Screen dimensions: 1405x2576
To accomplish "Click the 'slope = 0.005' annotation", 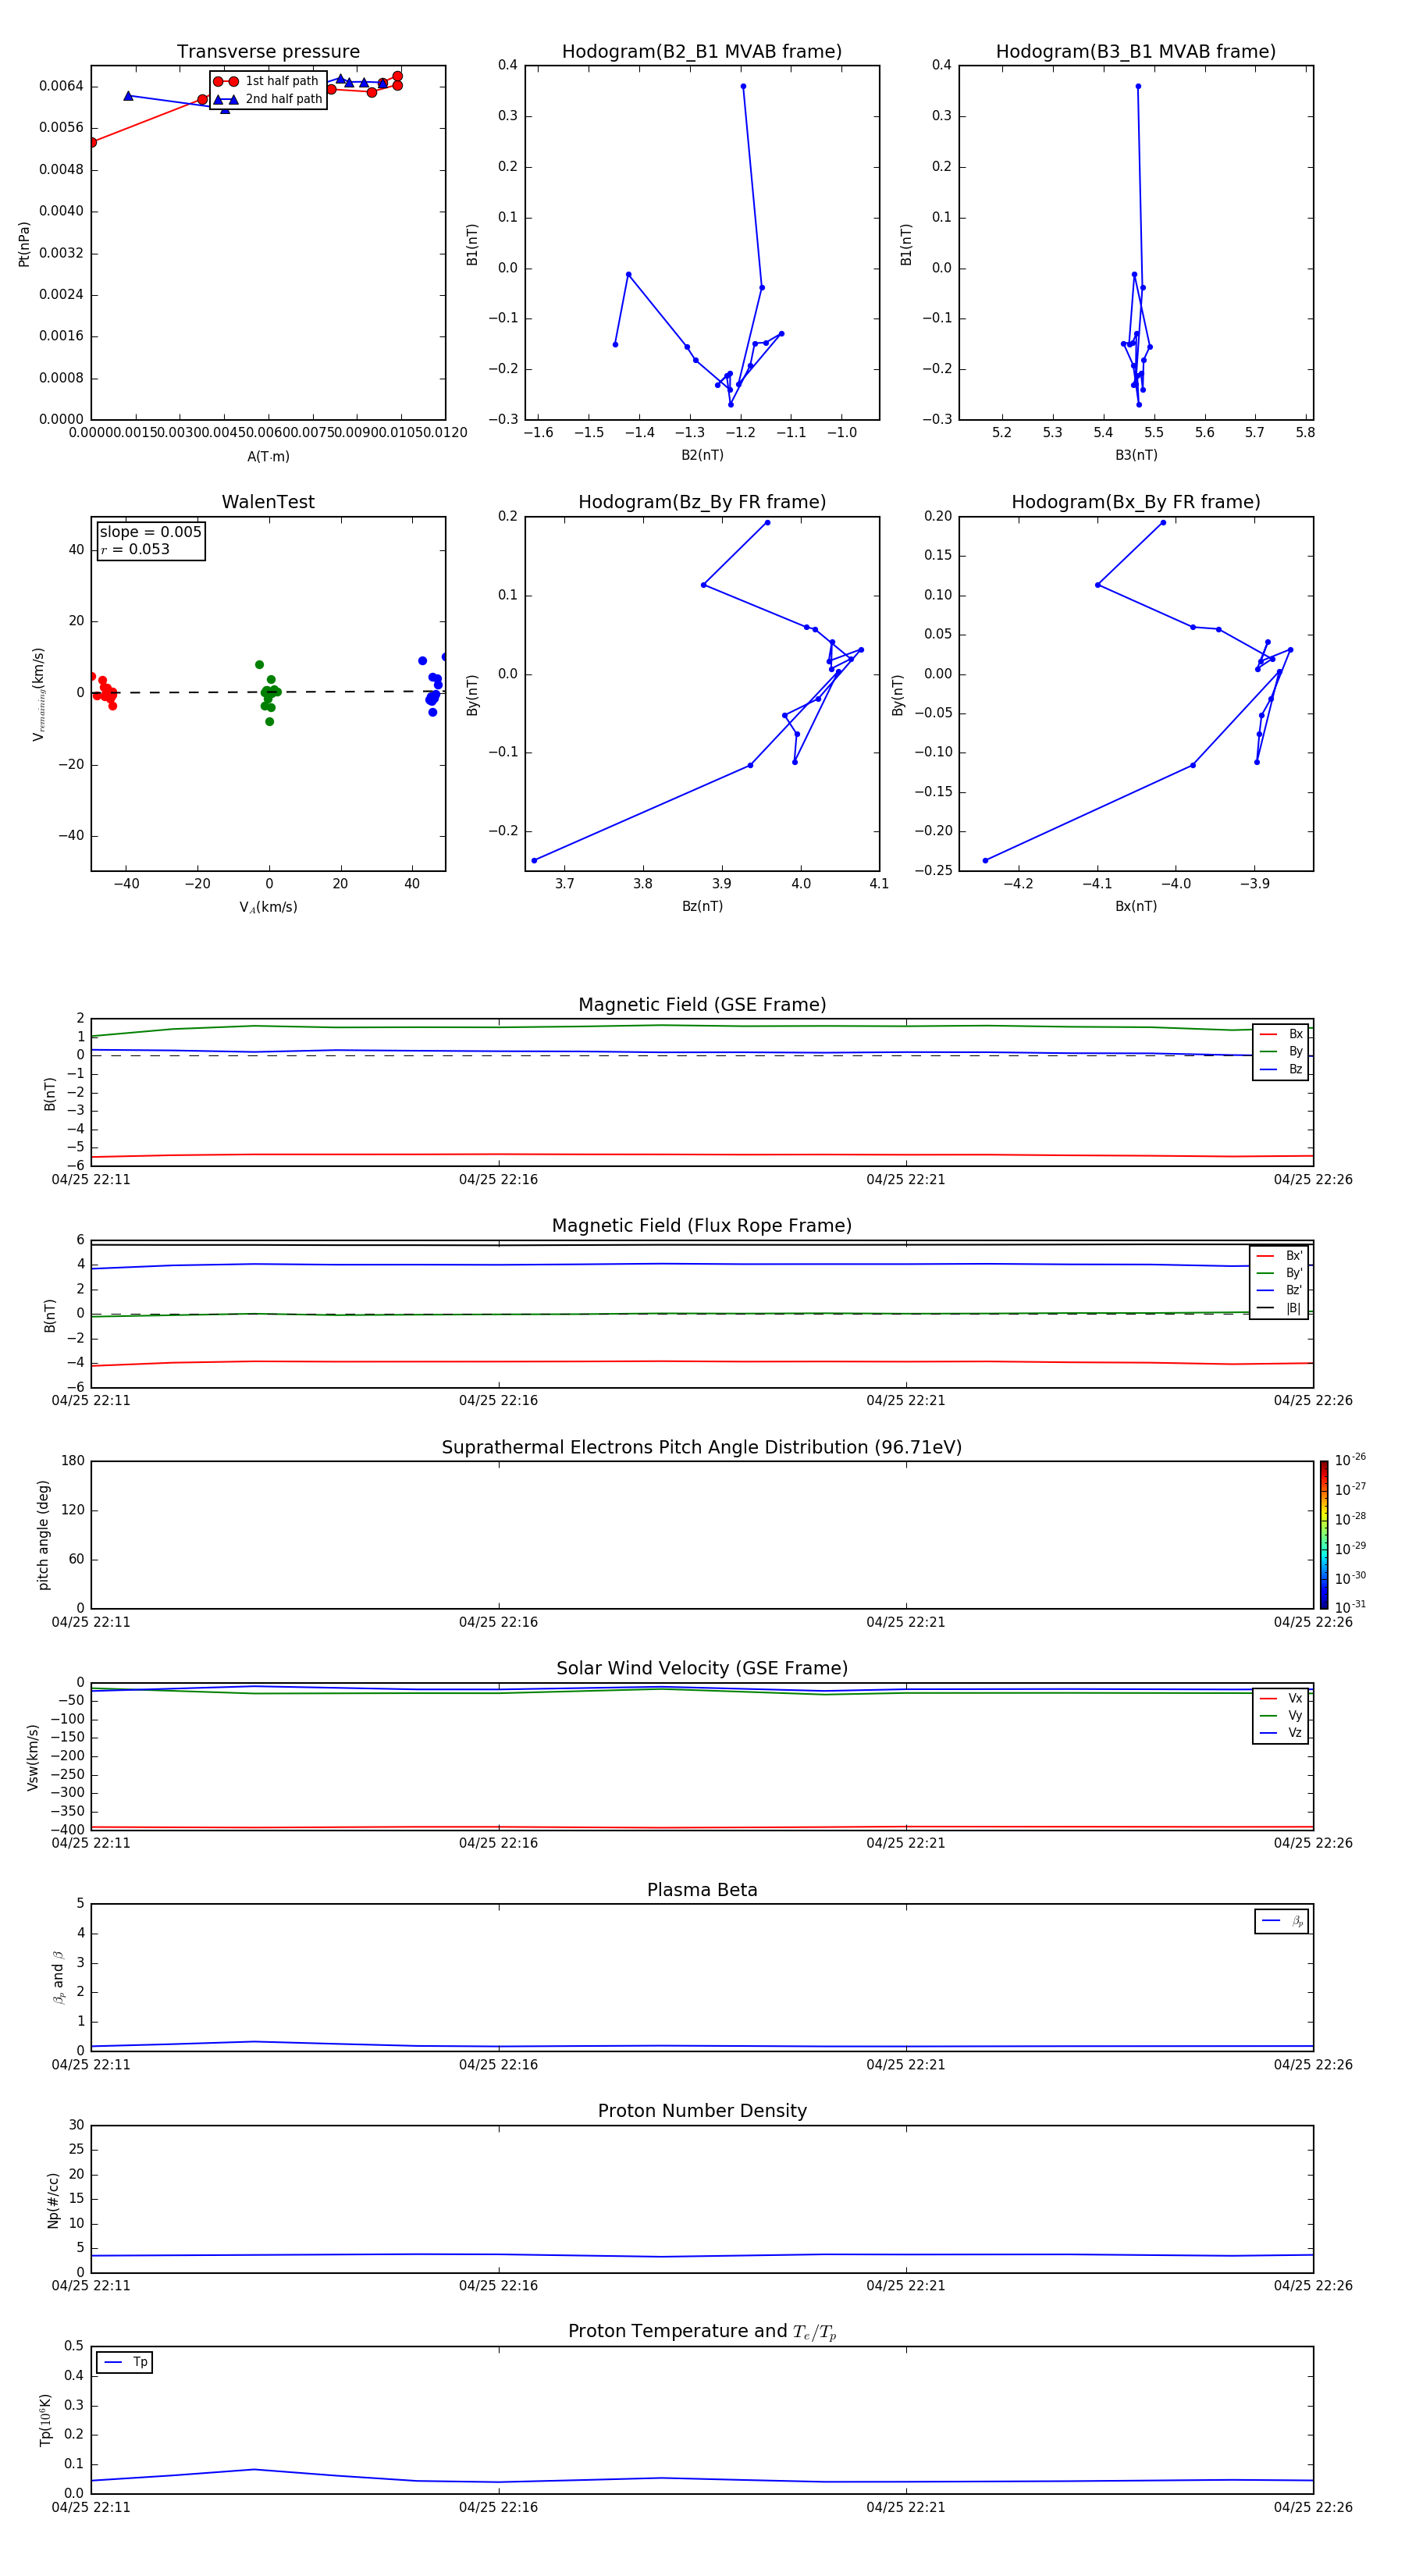I will 151,532.
